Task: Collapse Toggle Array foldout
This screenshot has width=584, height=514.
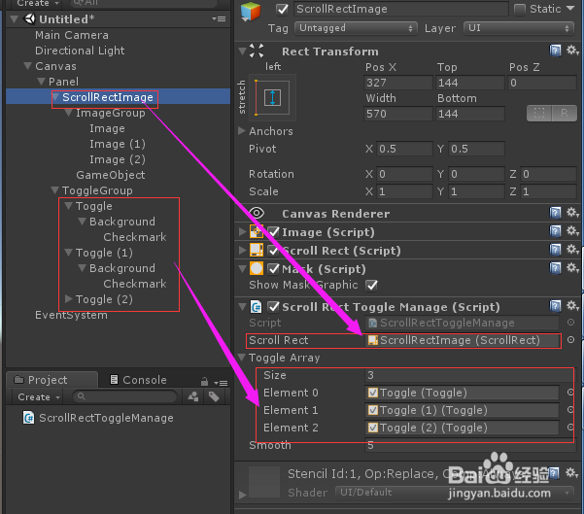Action: pyautogui.click(x=242, y=358)
